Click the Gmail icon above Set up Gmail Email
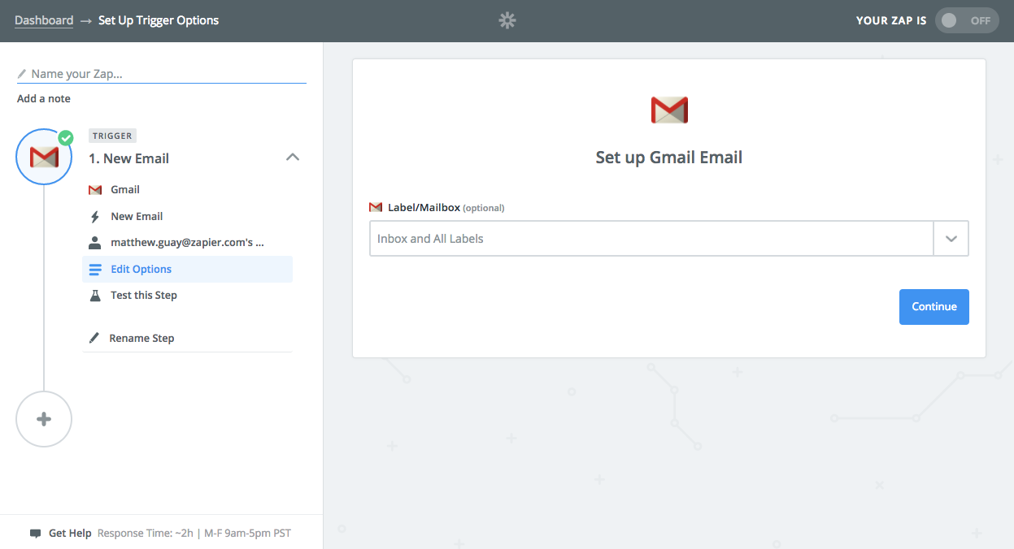1014x549 pixels. (x=668, y=108)
